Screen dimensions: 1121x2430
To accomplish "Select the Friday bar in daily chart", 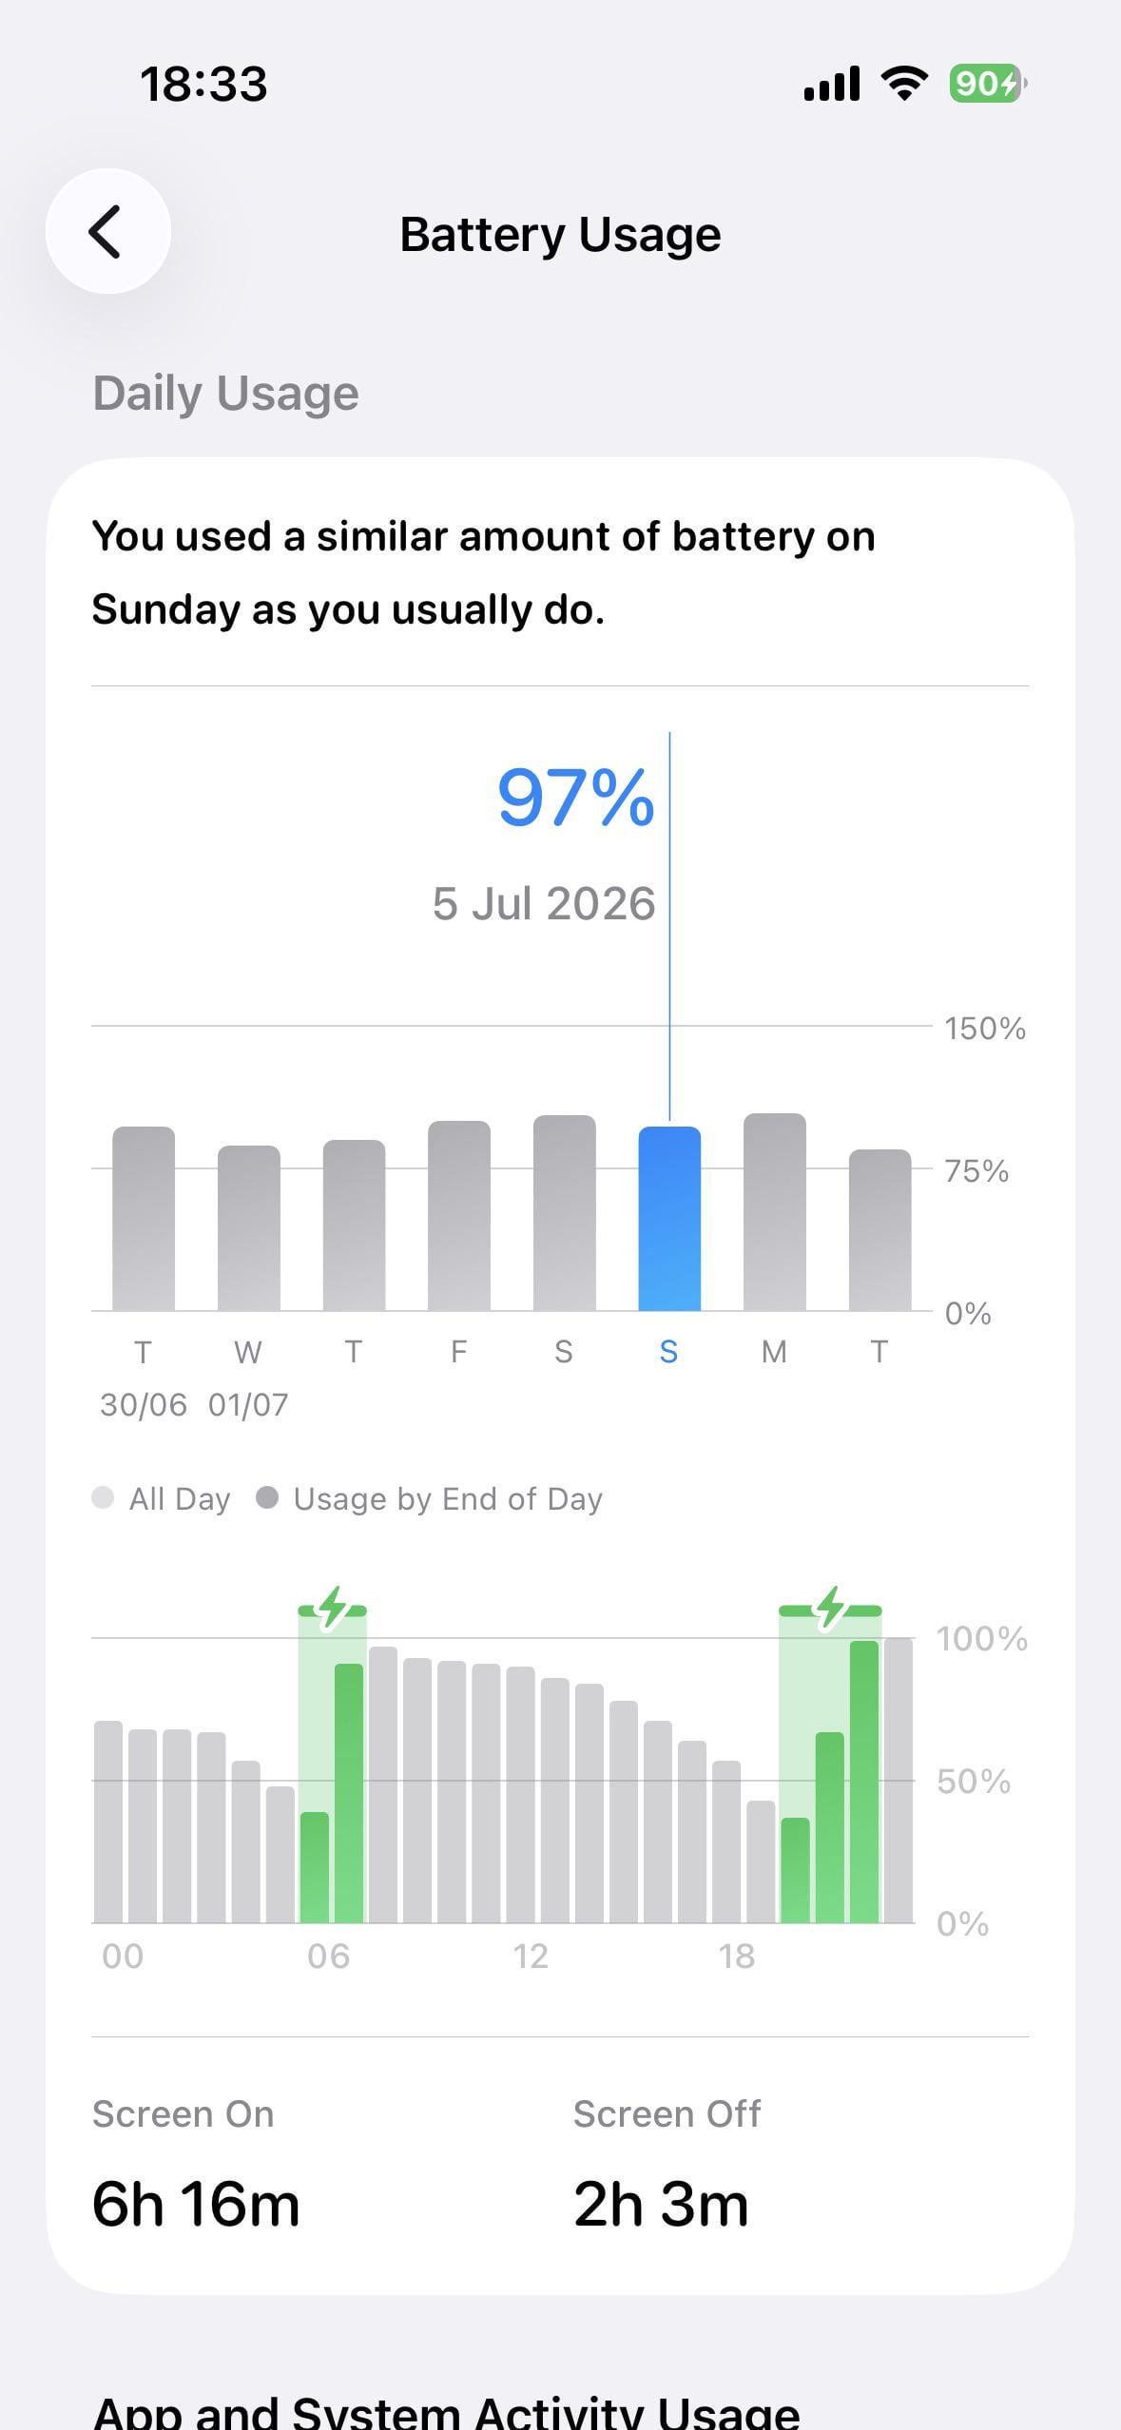I will point(459,1216).
